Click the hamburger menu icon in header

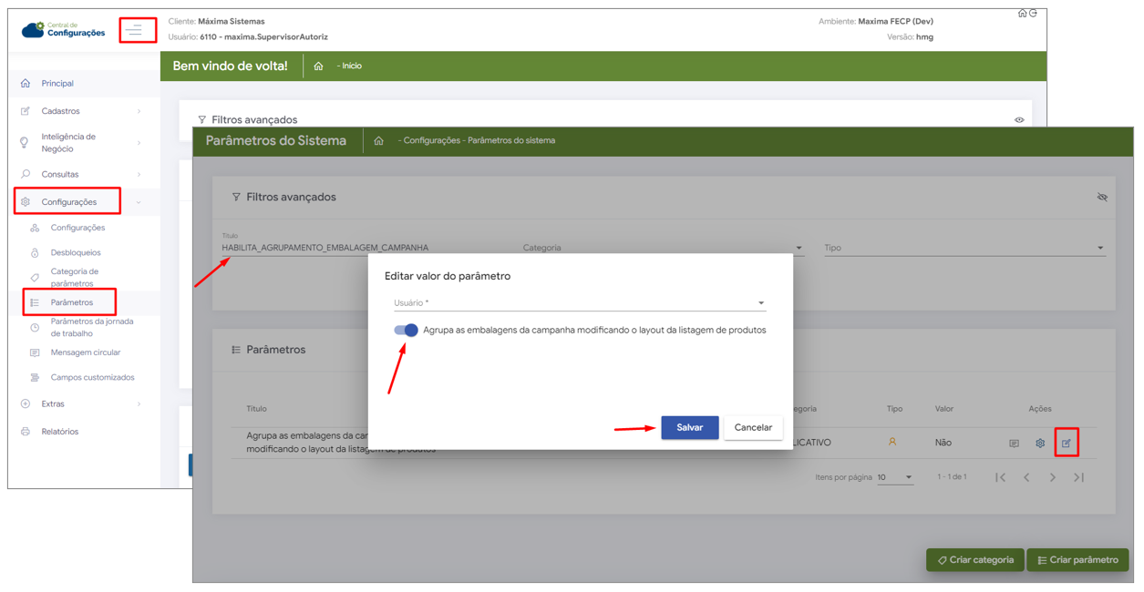(135, 30)
